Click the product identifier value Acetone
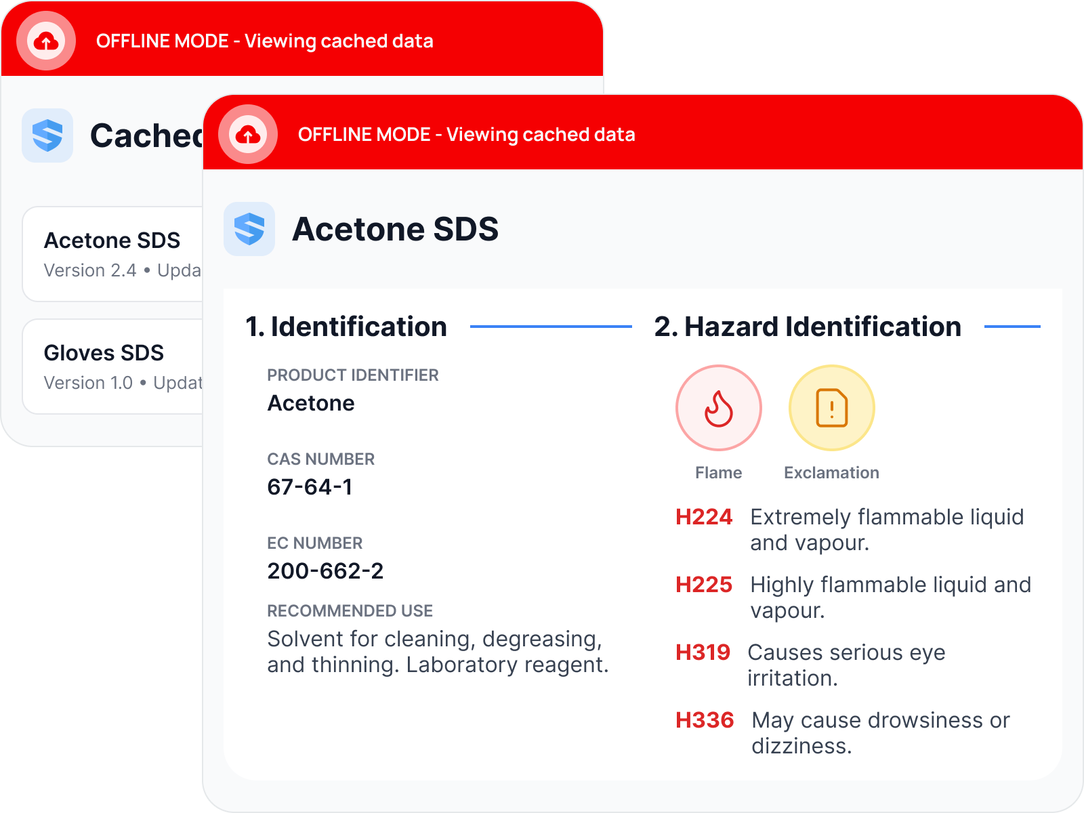1084x813 pixels. tap(311, 403)
